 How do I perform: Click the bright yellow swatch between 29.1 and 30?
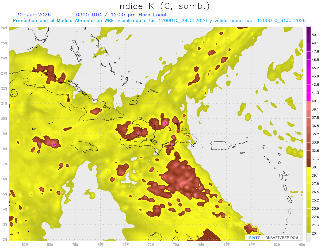tap(308, 171)
